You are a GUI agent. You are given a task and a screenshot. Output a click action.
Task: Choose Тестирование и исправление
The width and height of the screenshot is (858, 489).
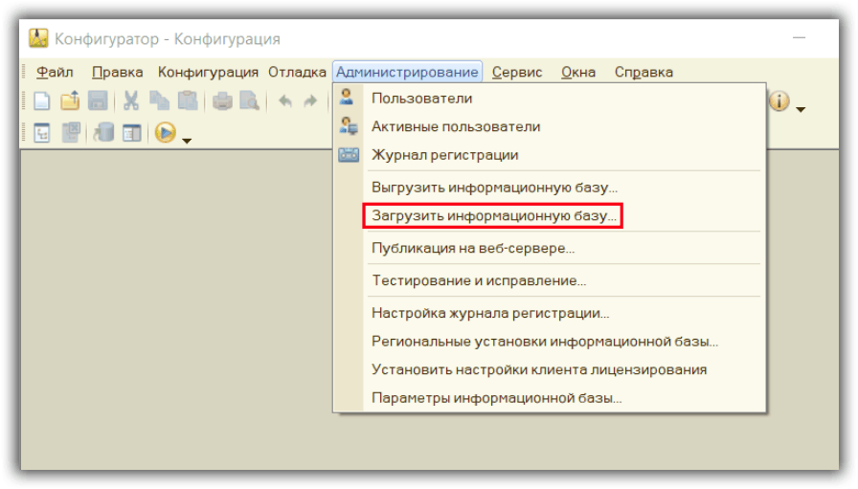[x=479, y=280]
